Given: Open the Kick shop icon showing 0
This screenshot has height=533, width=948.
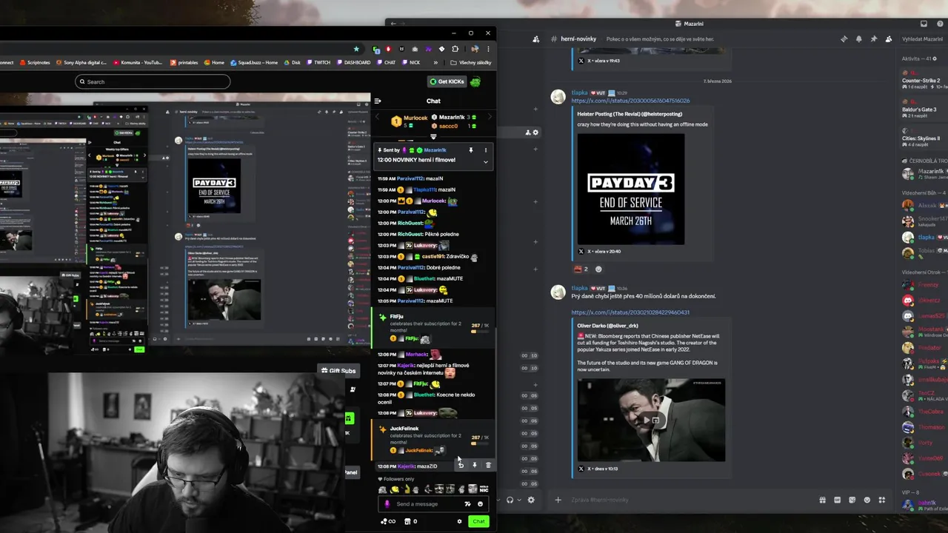Looking at the screenshot, I should coord(410,521).
